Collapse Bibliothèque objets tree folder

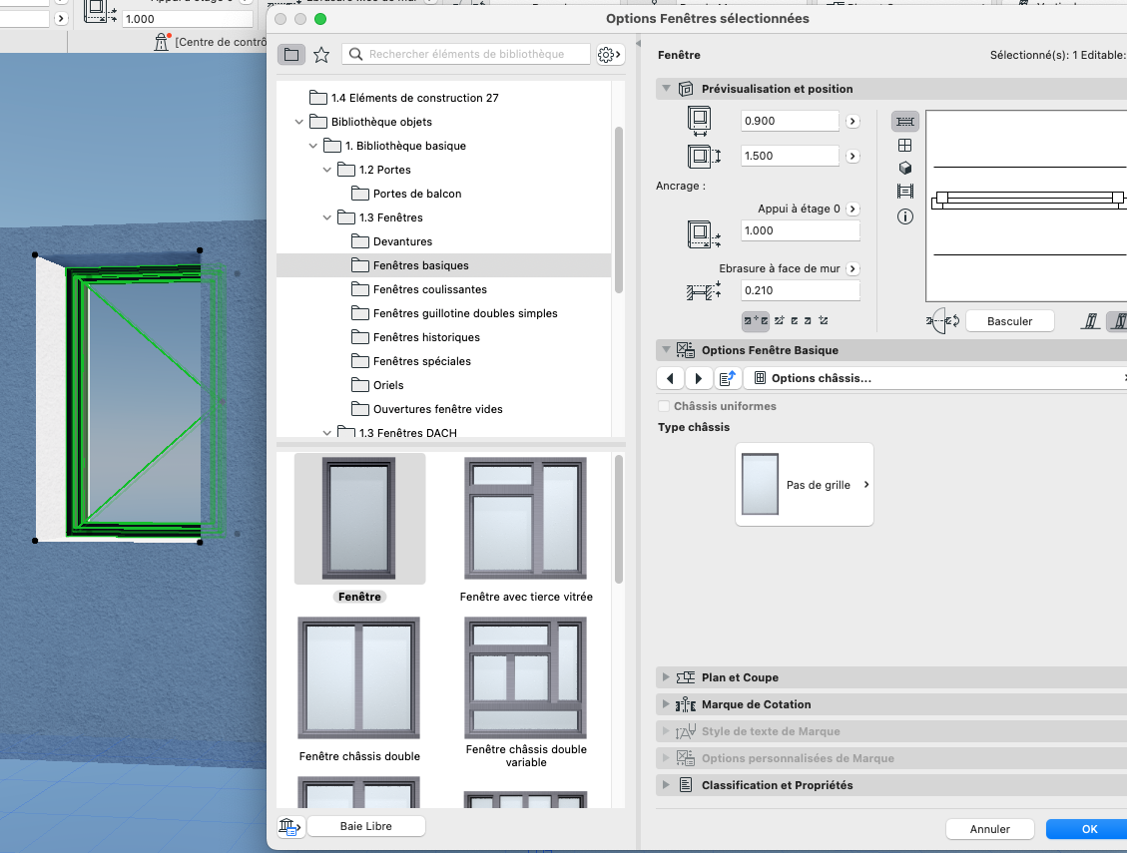click(x=299, y=122)
